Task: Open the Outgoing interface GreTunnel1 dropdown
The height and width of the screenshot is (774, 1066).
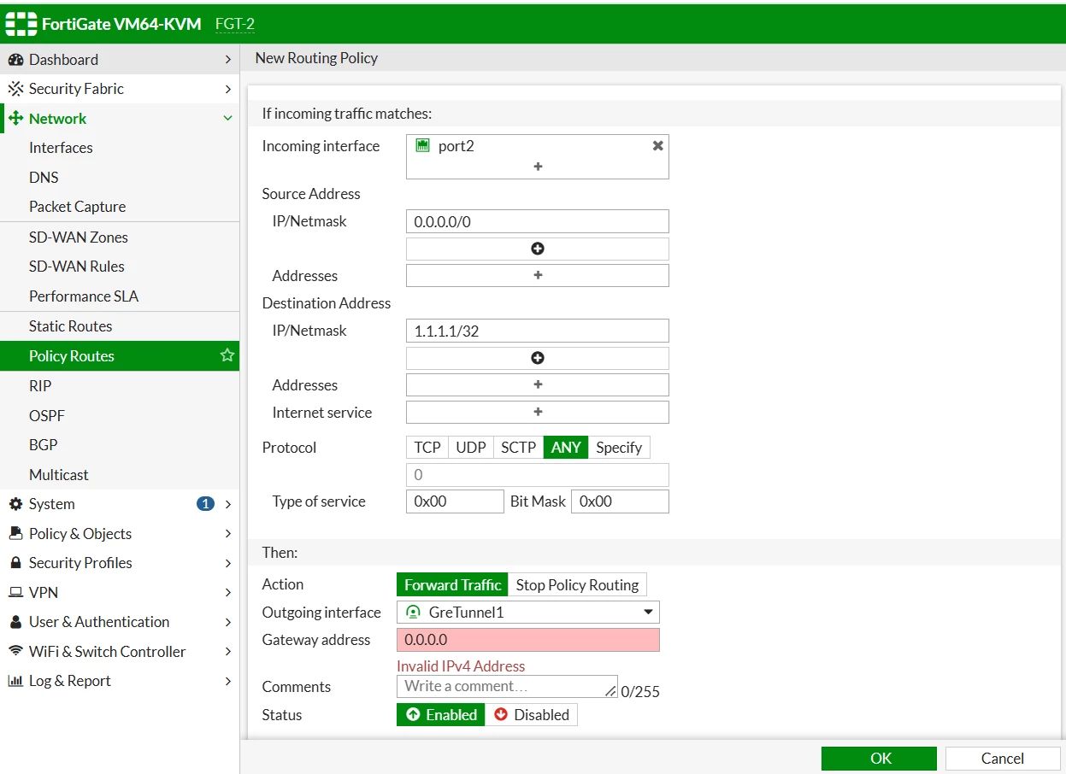Action: pos(528,613)
